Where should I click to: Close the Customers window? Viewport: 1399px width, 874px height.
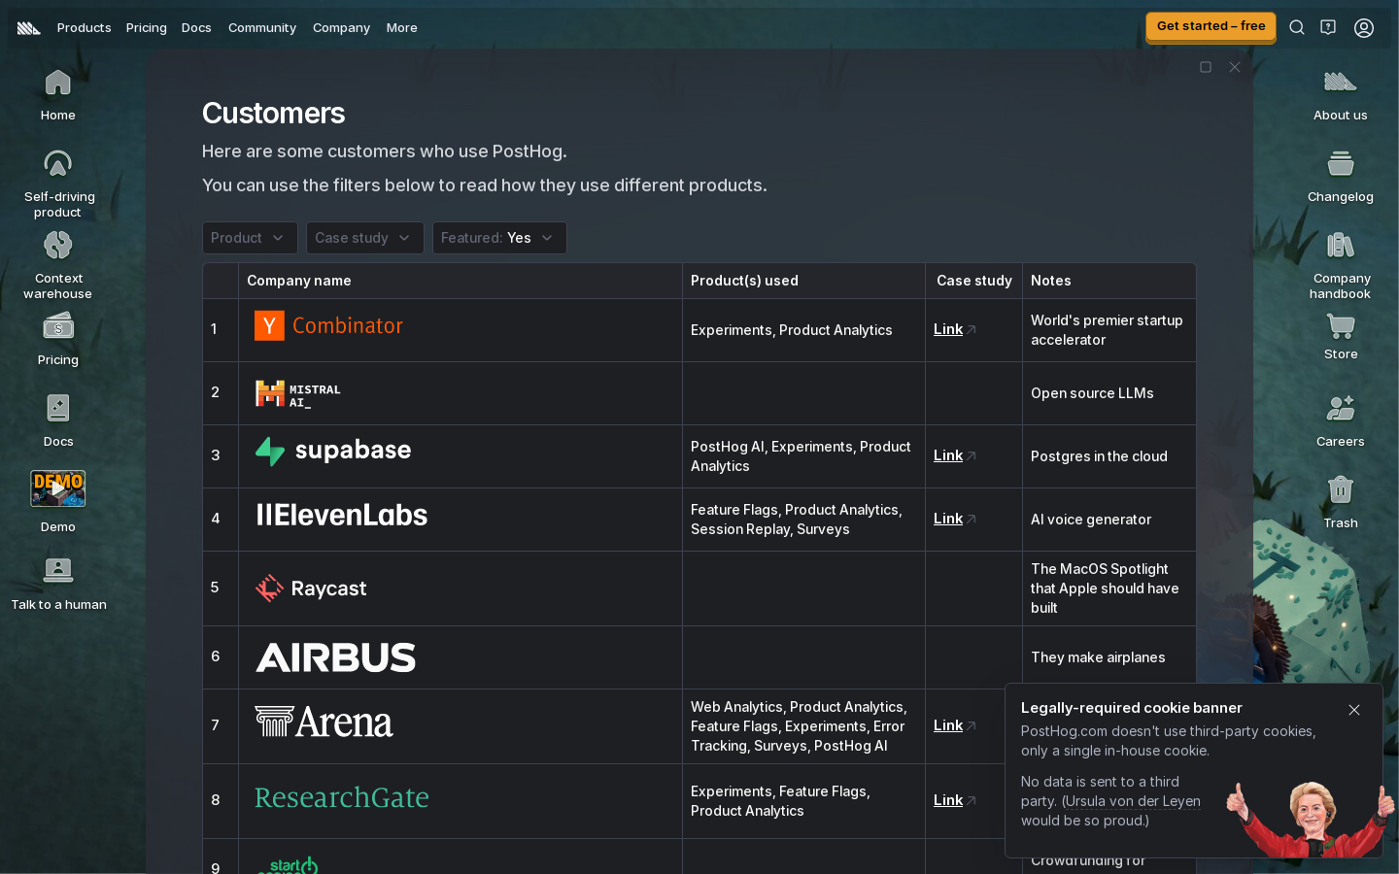1235,67
